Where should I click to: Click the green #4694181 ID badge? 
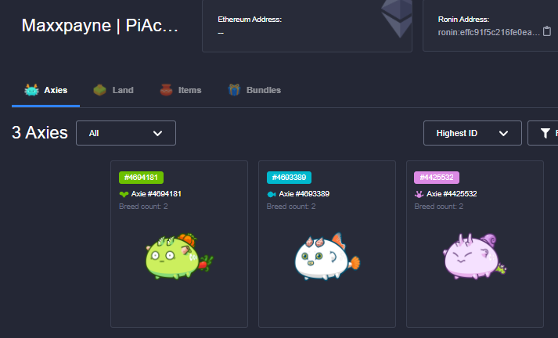[142, 178]
